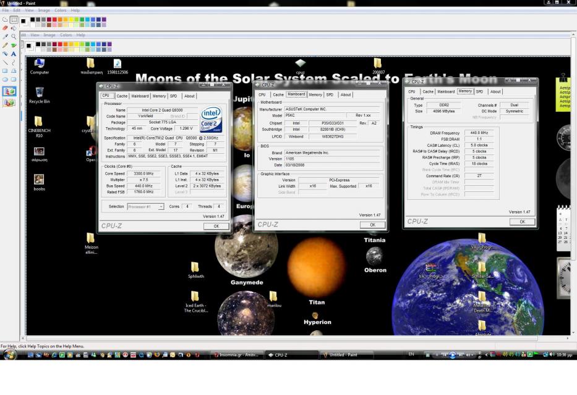Select the 200807 folder icon
This screenshot has height=395, width=577.
[378, 67]
